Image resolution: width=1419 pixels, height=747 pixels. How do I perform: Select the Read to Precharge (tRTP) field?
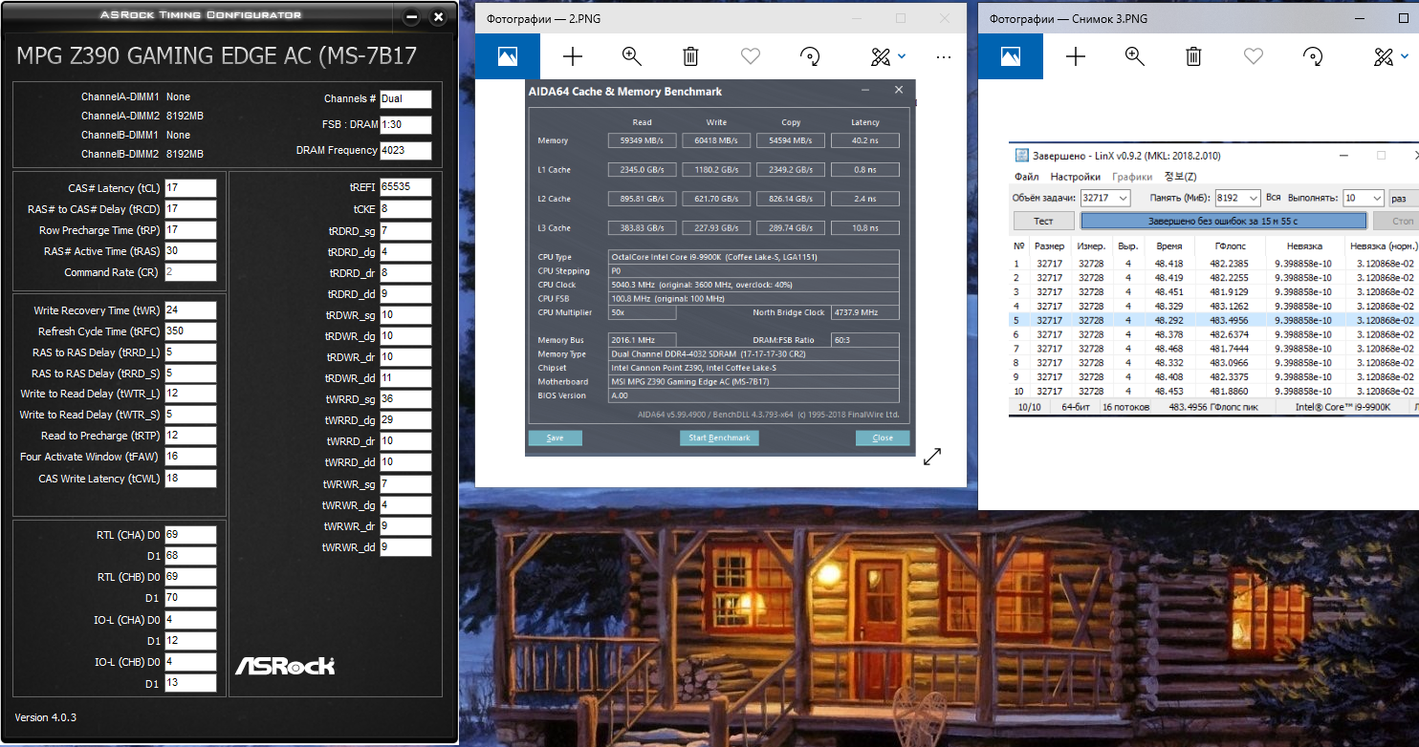tap(190, 436)
